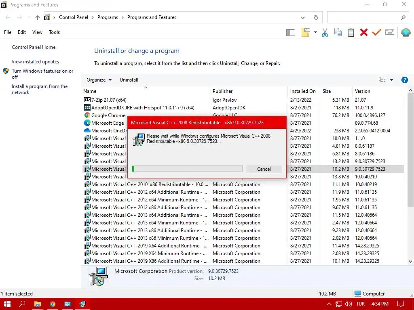The height and width of the screenshot is (310, 414).
Task: Click the search magnifier icon
Action: [403, 18]
